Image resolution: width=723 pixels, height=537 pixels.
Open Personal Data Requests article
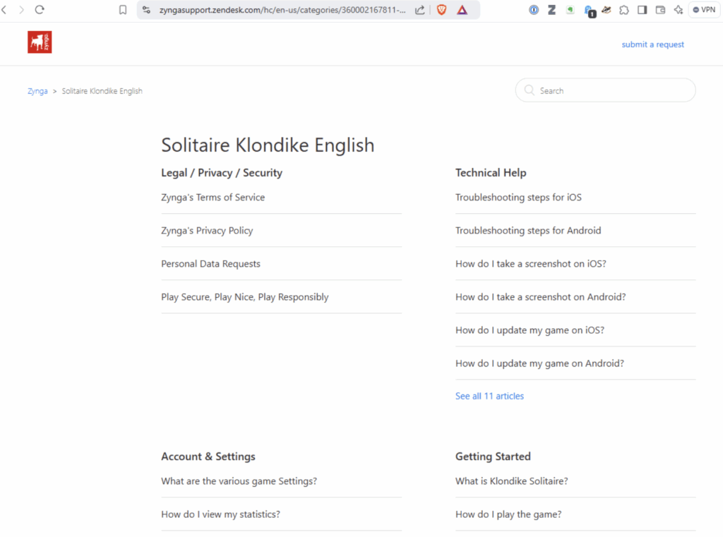pos(210,264)
